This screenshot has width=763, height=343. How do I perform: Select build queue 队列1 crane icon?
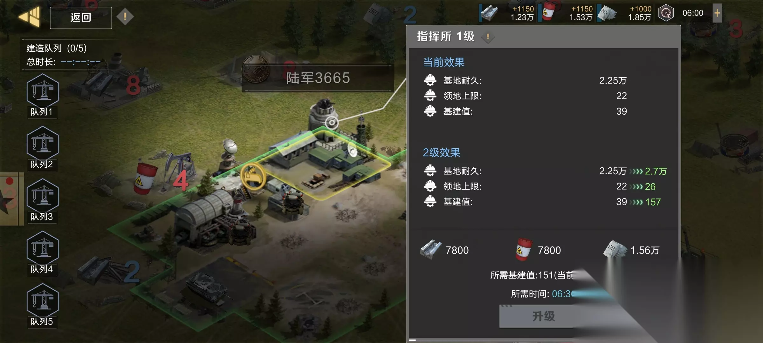(x=43, y=91)
